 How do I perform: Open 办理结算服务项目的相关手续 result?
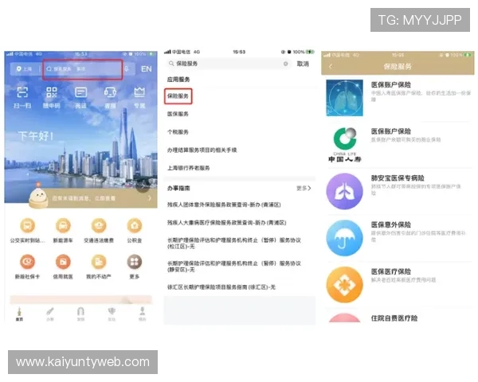202,150
